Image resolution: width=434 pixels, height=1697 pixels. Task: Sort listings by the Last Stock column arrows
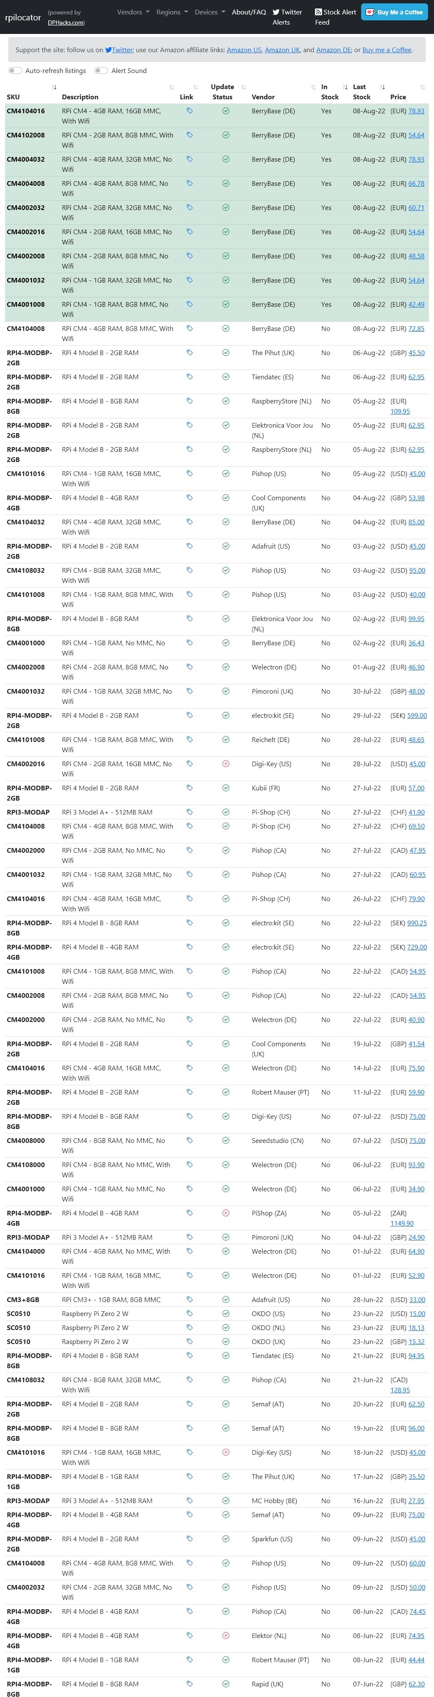(383, 87)
